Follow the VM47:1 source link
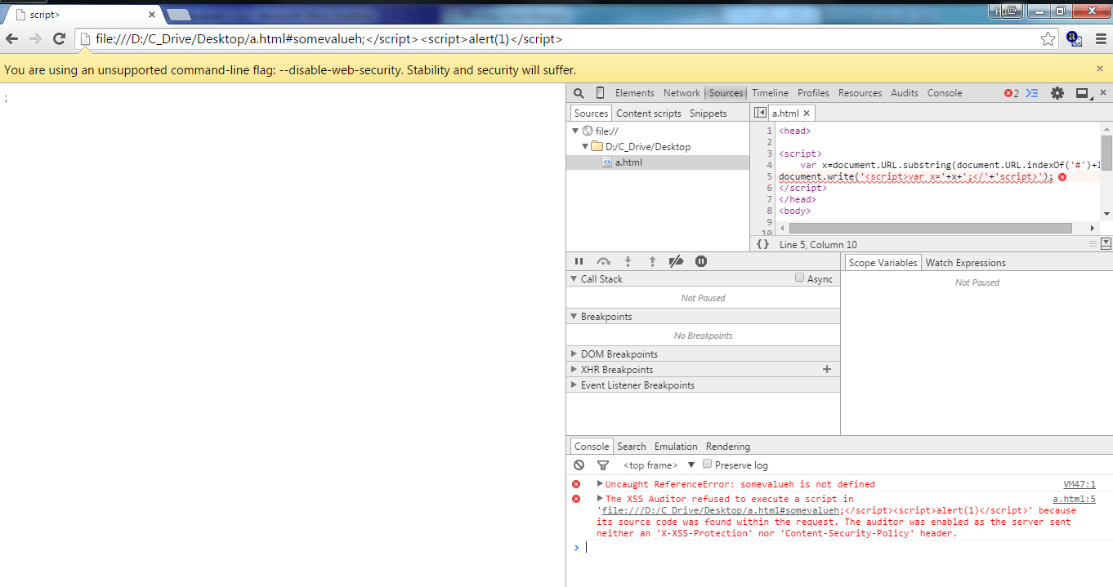The height and width of the screenshot is (587, 1113). (1079, 484)
